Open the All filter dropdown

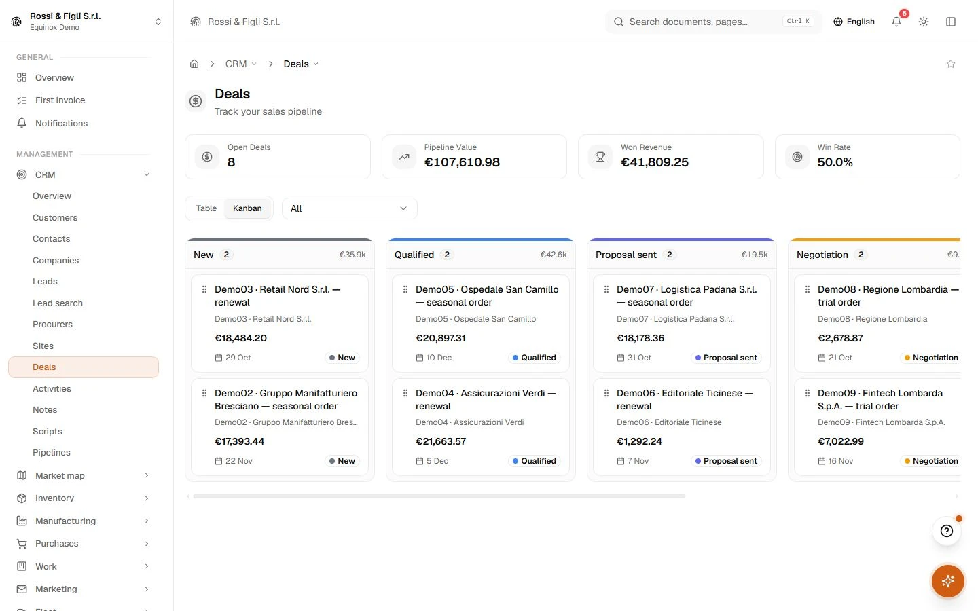tap(349, 208)
